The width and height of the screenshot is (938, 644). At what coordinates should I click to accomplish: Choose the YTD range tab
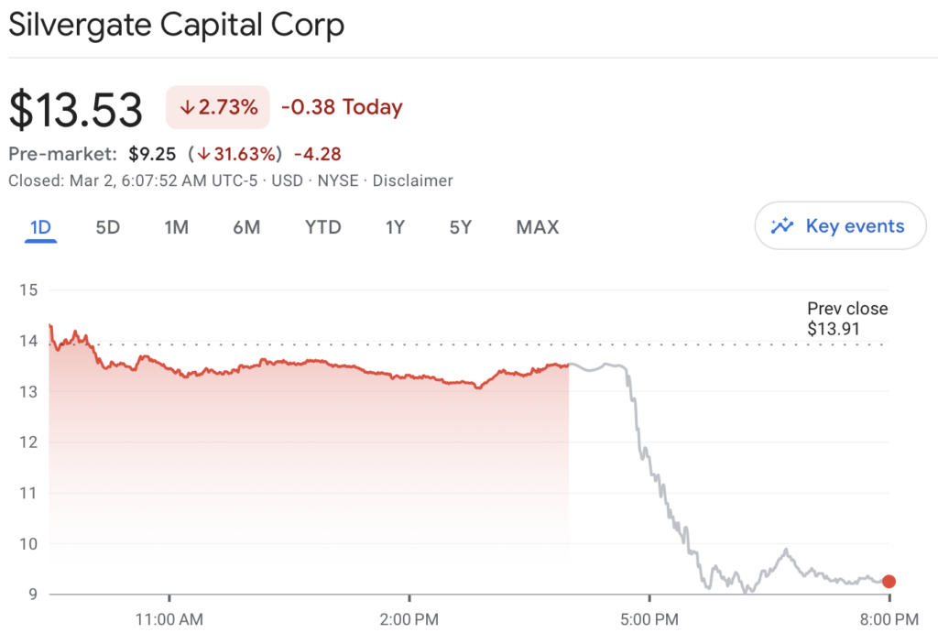pos(323,227)
